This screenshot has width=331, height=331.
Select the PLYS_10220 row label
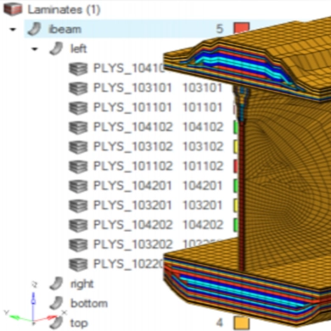[x=129, y=264]
